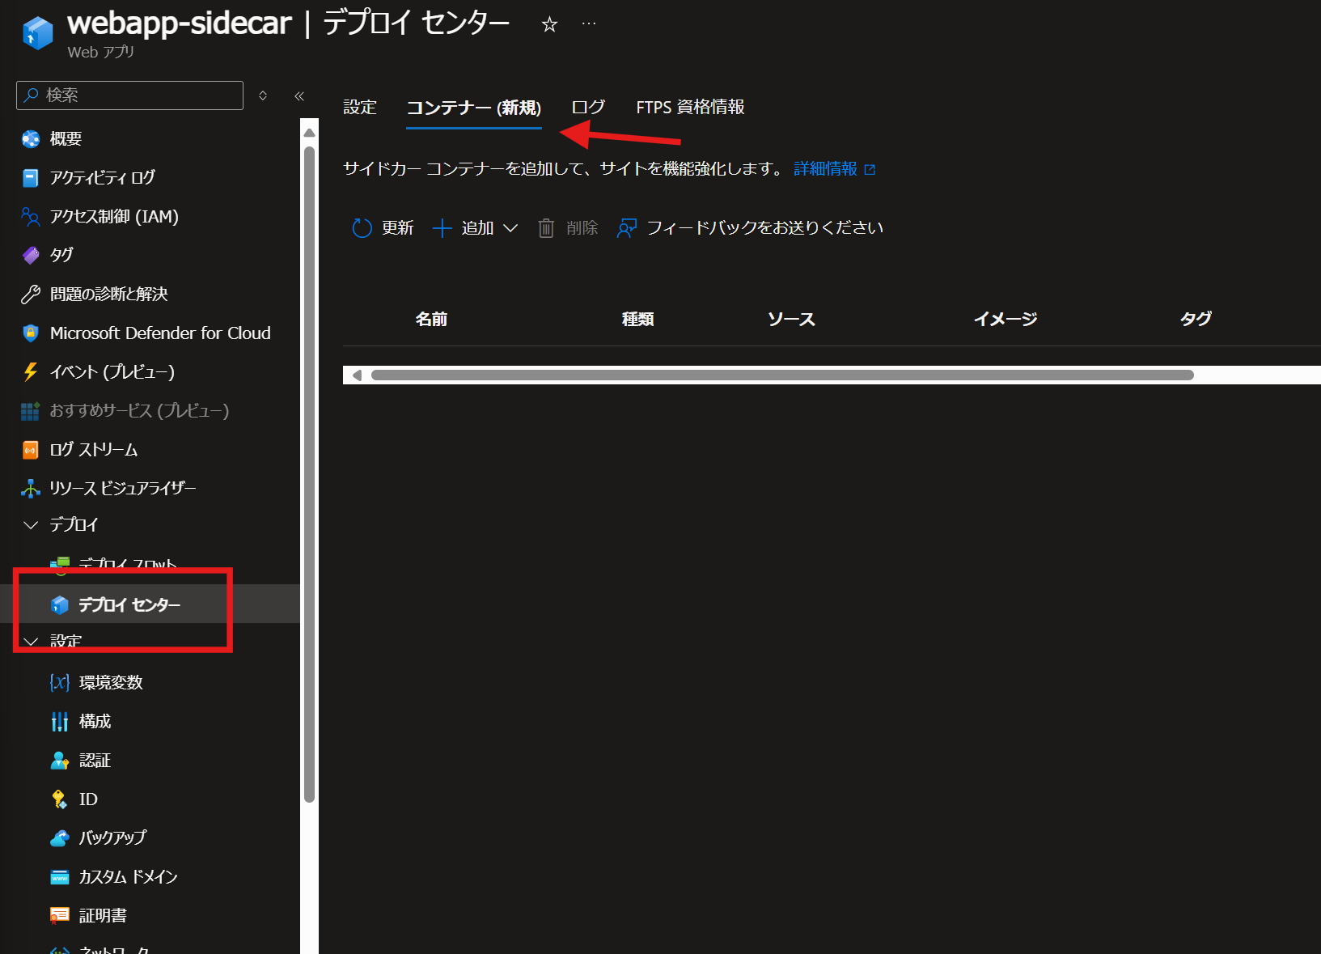Screen dimensions: 1321x954
Task: Click the 構成 sliders icon
Action: point(60,721)
